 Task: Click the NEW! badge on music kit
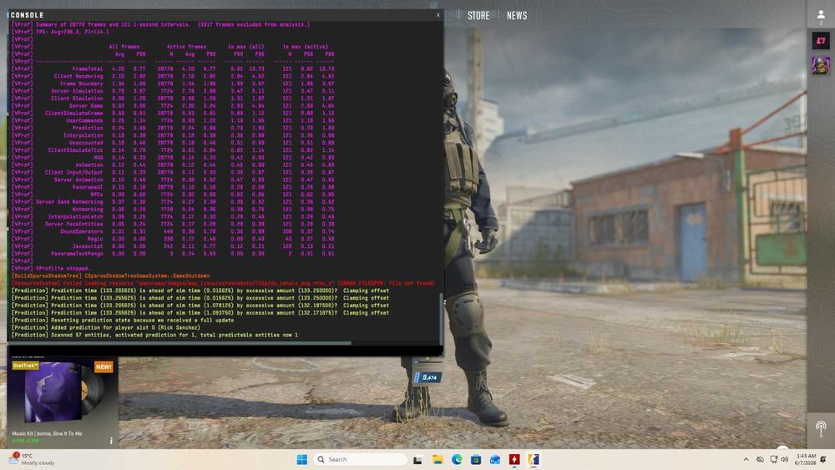104,366
